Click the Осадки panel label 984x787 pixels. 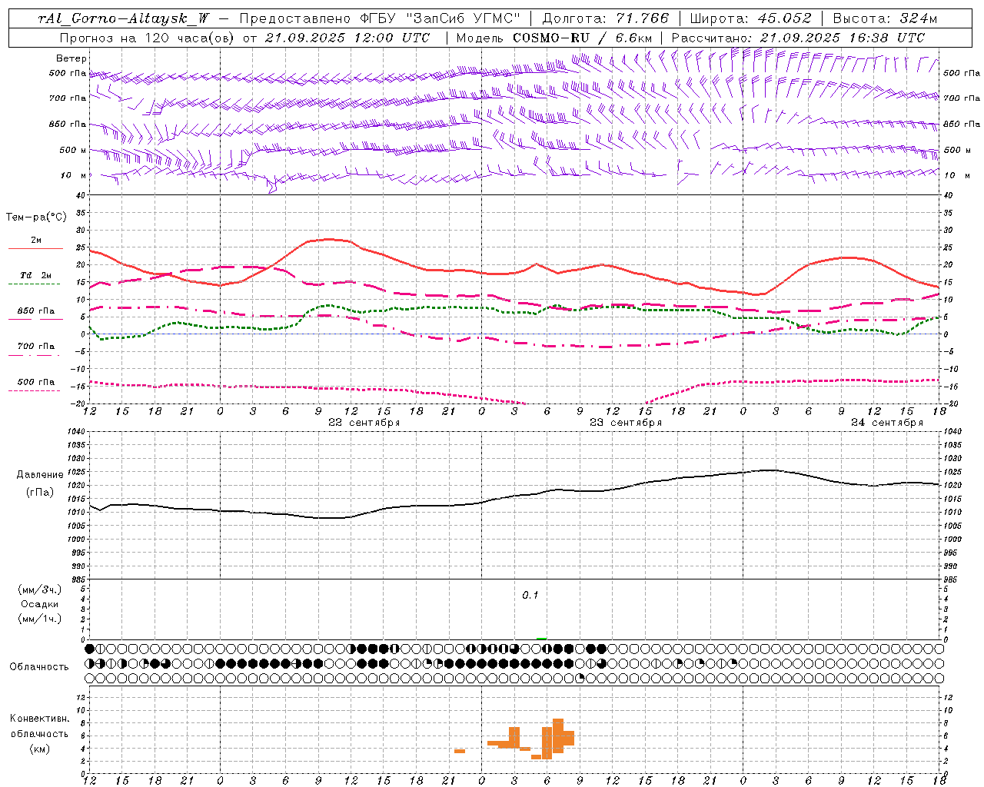coord(40,604)
